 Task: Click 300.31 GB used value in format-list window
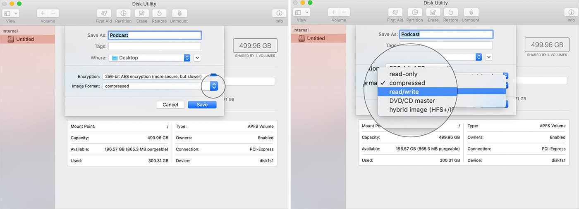click(450, 160)
